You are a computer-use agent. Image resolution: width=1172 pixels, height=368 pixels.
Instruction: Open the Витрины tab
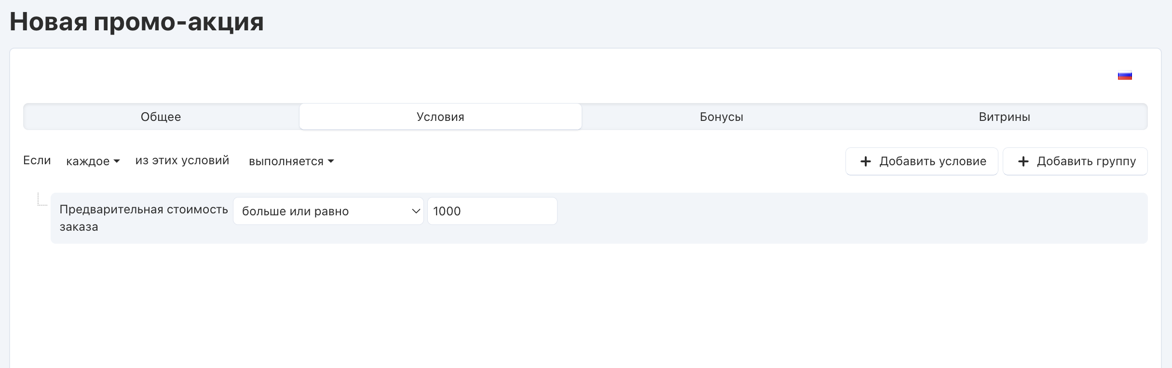[1005, 117]
